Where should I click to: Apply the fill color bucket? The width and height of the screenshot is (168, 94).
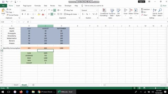(39, 14)
